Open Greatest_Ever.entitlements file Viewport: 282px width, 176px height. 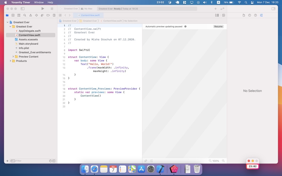coord(35,52)
